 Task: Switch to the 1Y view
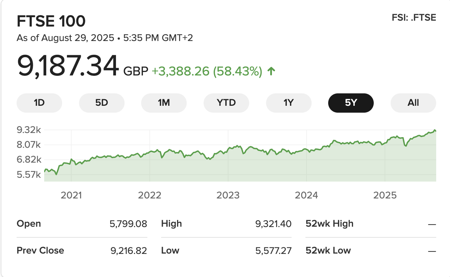click(x=288, y=103)
